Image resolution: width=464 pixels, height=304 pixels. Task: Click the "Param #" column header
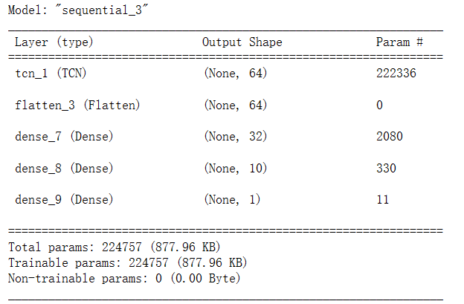[x=399, y=42]
